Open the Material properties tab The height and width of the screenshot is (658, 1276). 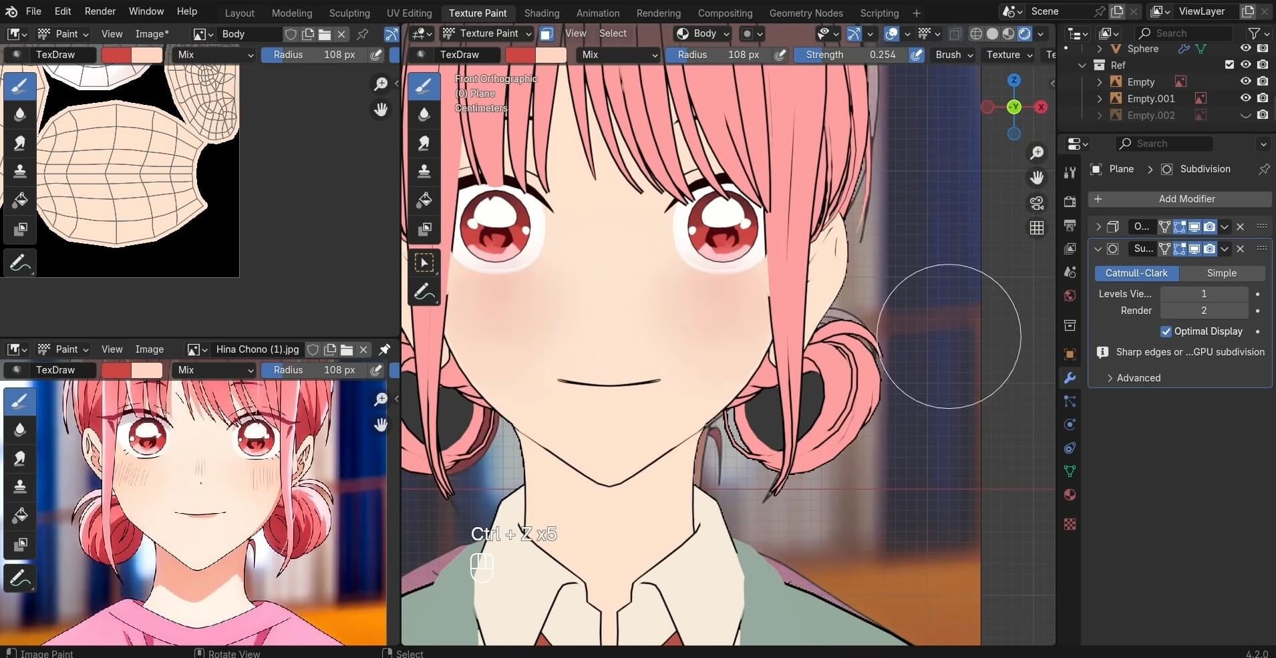click(1070, 495)
